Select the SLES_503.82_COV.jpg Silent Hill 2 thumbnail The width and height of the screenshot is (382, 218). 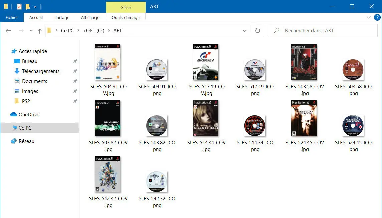[x=108, y=118]
